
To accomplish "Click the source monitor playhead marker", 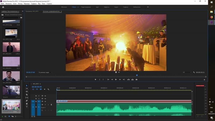I will pos(137,75).
